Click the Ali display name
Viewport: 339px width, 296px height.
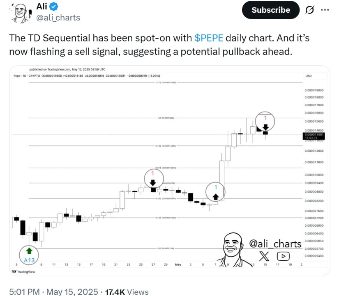42,7
